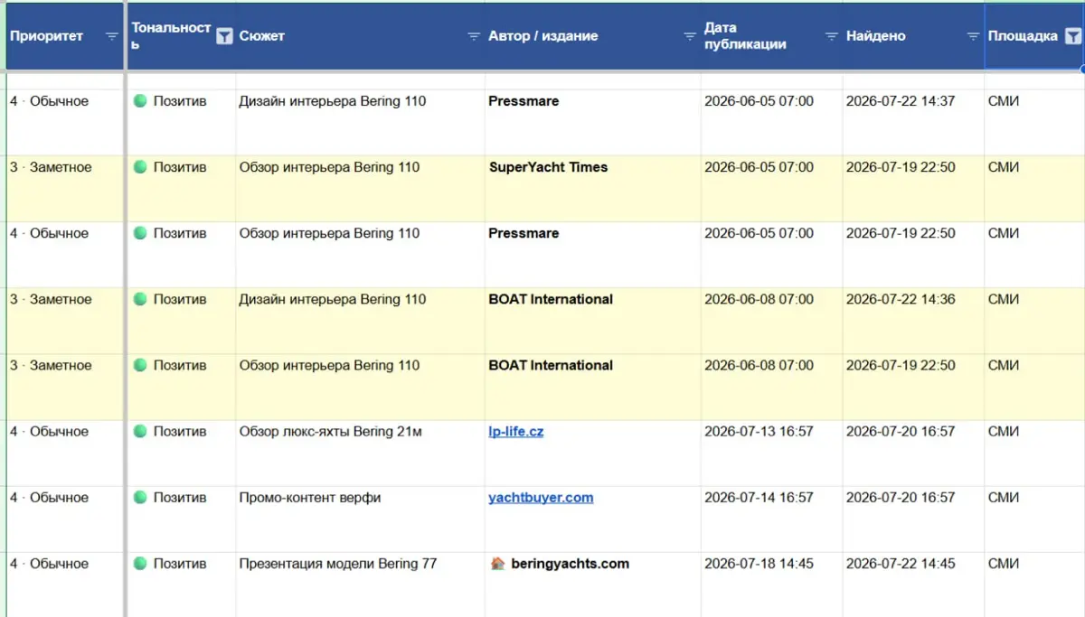Screen dimensions: 1085x617
Task: Select the cell Промо-контент верфи
Action: (360, 519)
